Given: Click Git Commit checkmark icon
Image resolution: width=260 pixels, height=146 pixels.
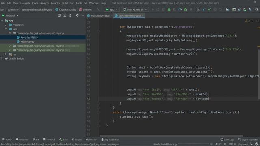Looking at the screenshot, I should pyautogui.click(x=210, y=9).
